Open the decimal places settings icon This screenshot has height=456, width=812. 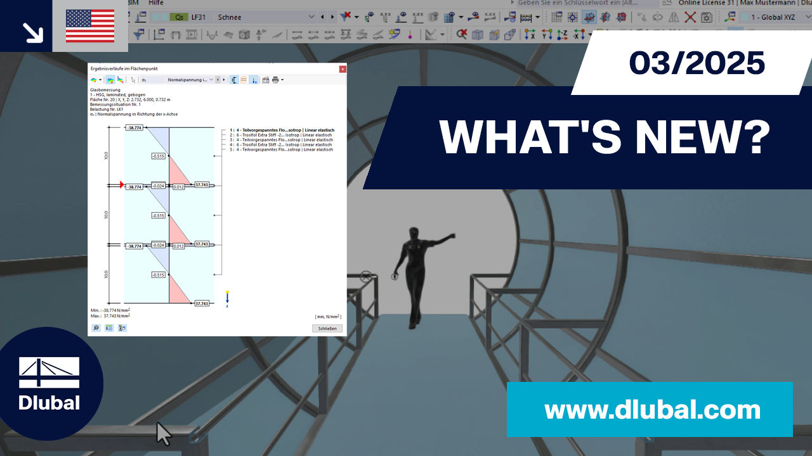point(108,327)
